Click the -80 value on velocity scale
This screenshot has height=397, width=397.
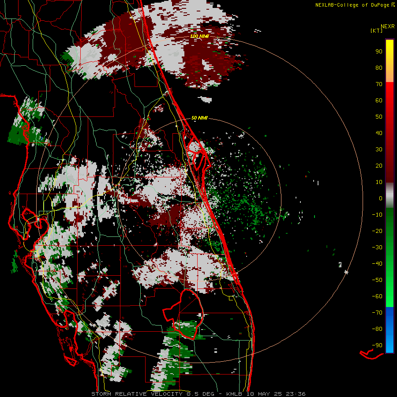377,329
